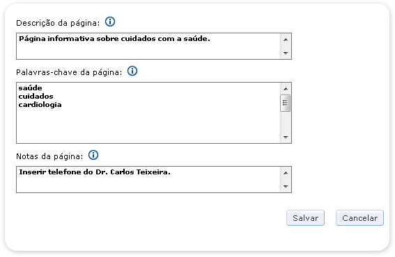Focus the notes field with 'Inserir telefone' text
395x257 pixels.
pos(148,179)
